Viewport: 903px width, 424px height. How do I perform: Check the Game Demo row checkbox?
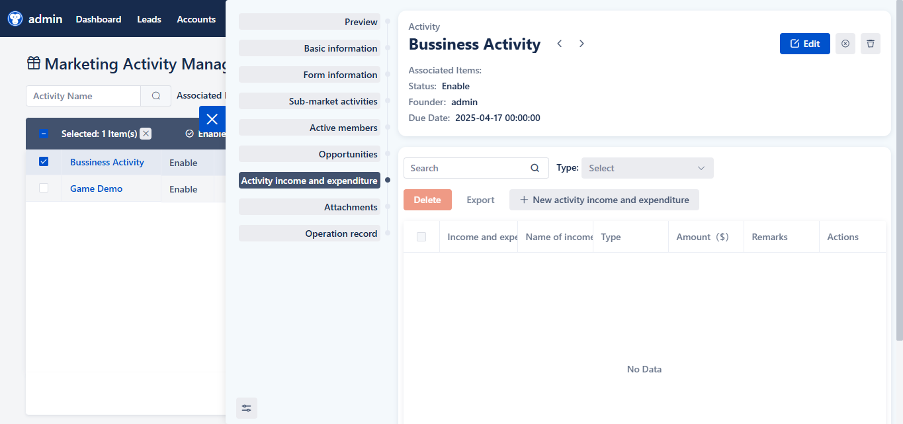[44, 188]
